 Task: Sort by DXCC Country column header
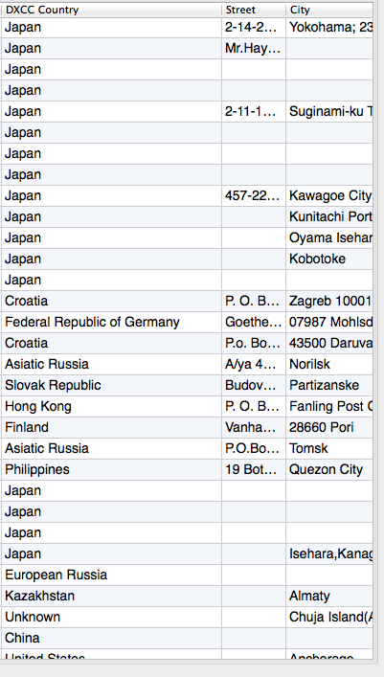[x=111, y=10]
